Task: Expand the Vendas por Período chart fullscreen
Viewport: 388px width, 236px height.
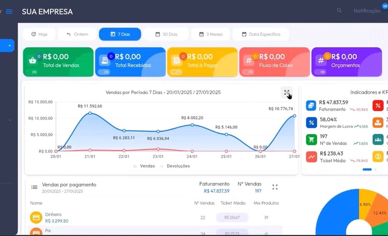Action: pyautogui.click(x=287, y=92)
